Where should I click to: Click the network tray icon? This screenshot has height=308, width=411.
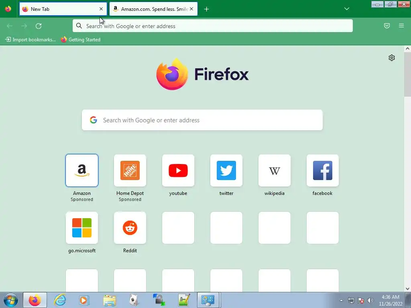pyautogui.click(x=351, y=300)
